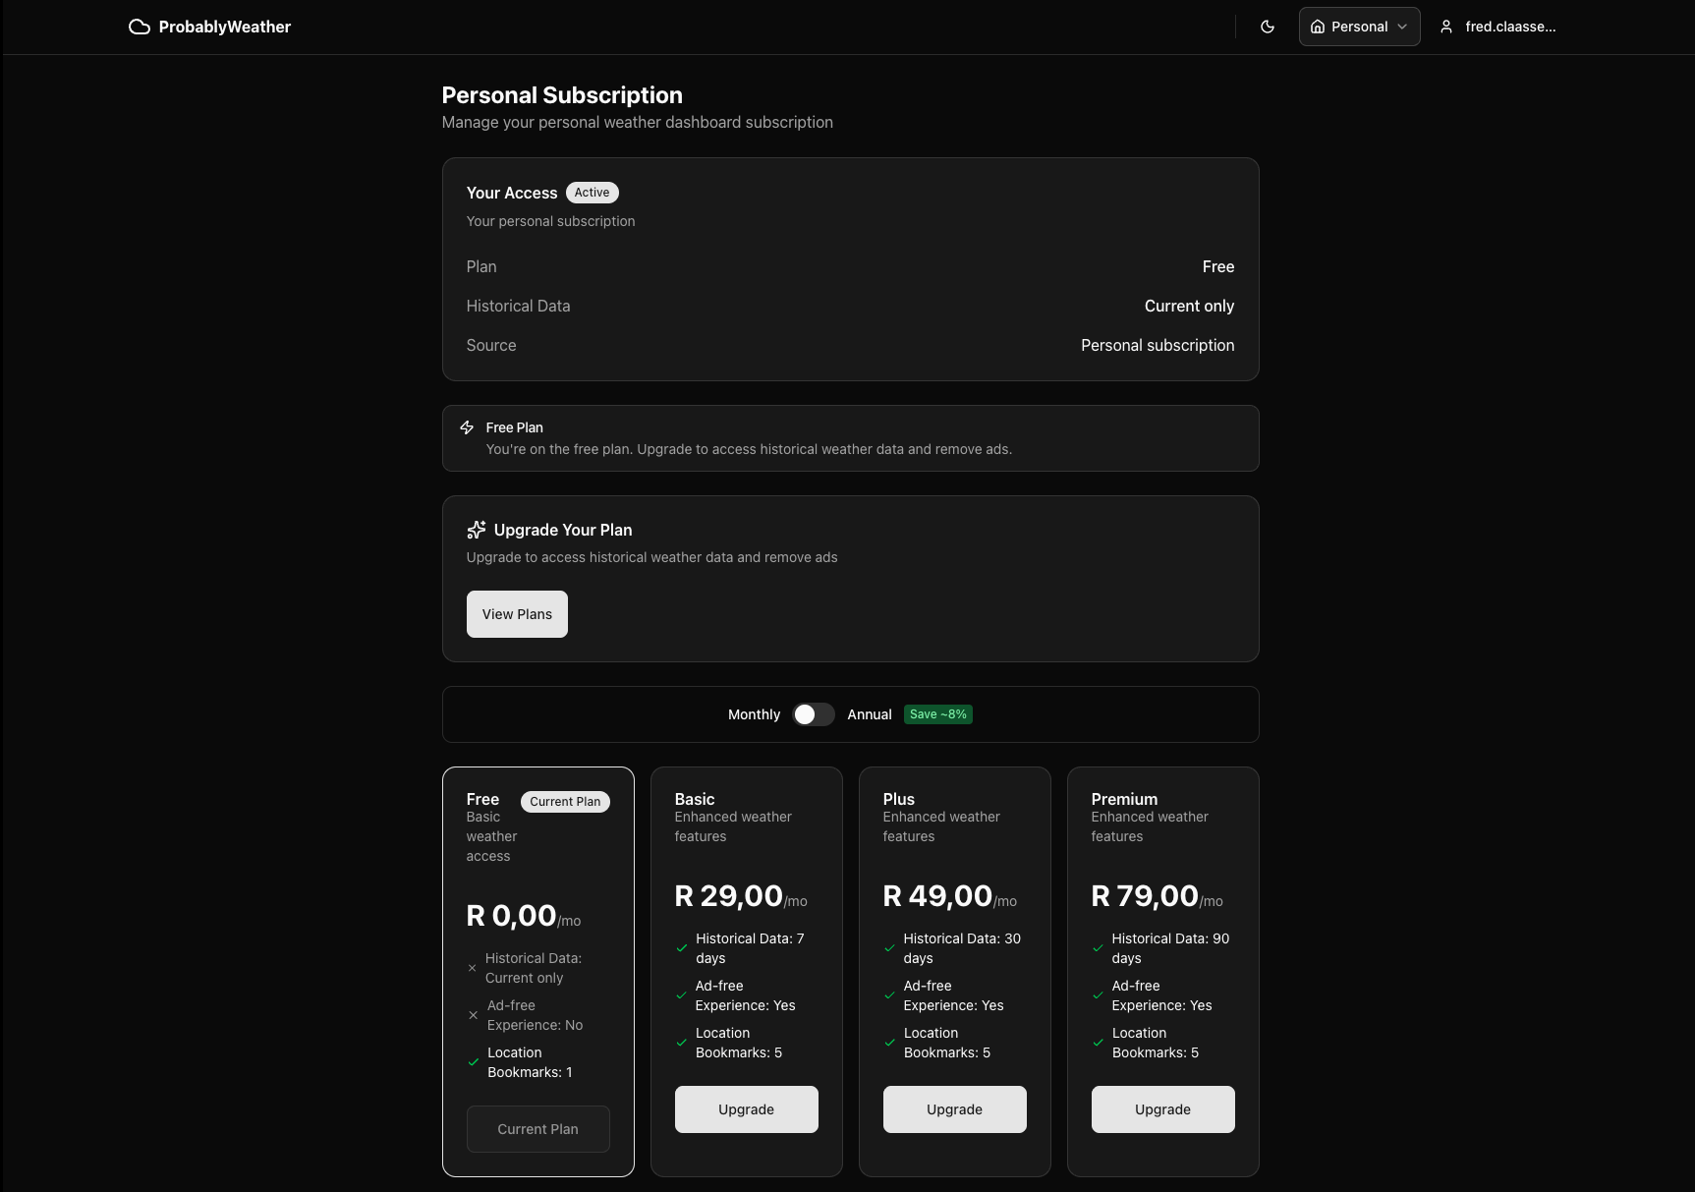This screenshot has width=1695, height=1192.
Task: Expand the chevron arrow in Personal selector
Action: click(x=1402, y=27)
